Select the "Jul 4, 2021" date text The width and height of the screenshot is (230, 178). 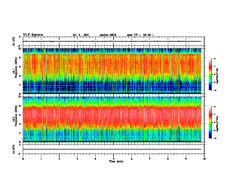(81, 35)
